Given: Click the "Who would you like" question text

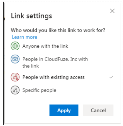Looking at the screenshot, I should coord(58,30).
